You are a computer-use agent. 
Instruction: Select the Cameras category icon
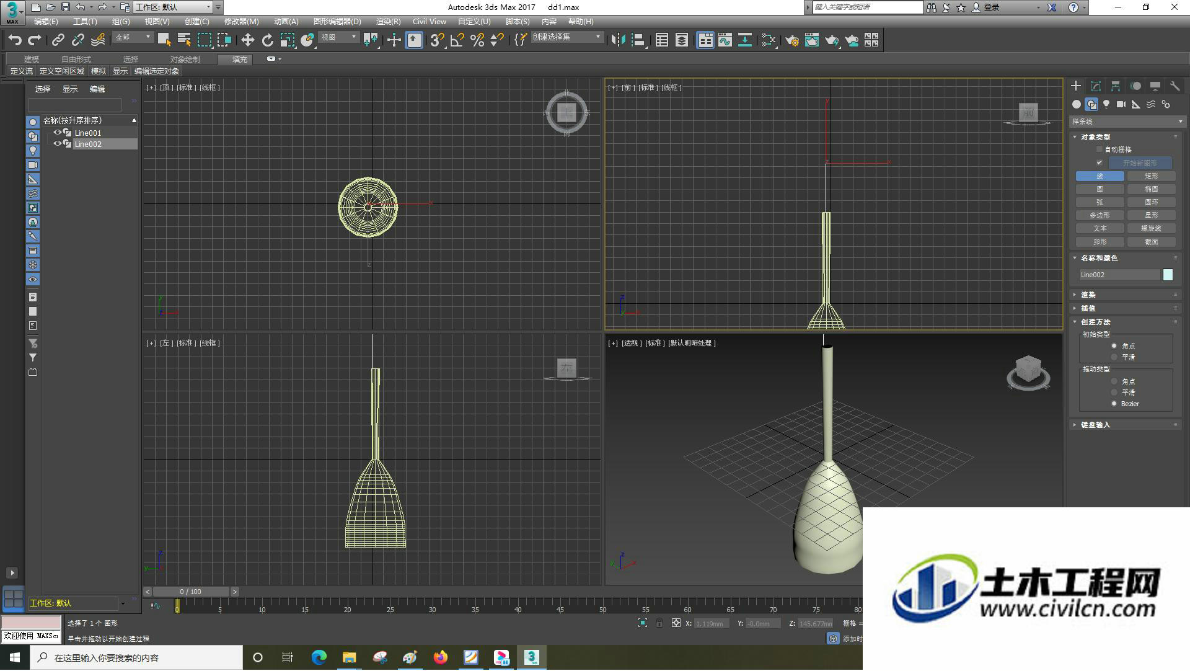pos(1121,104)
